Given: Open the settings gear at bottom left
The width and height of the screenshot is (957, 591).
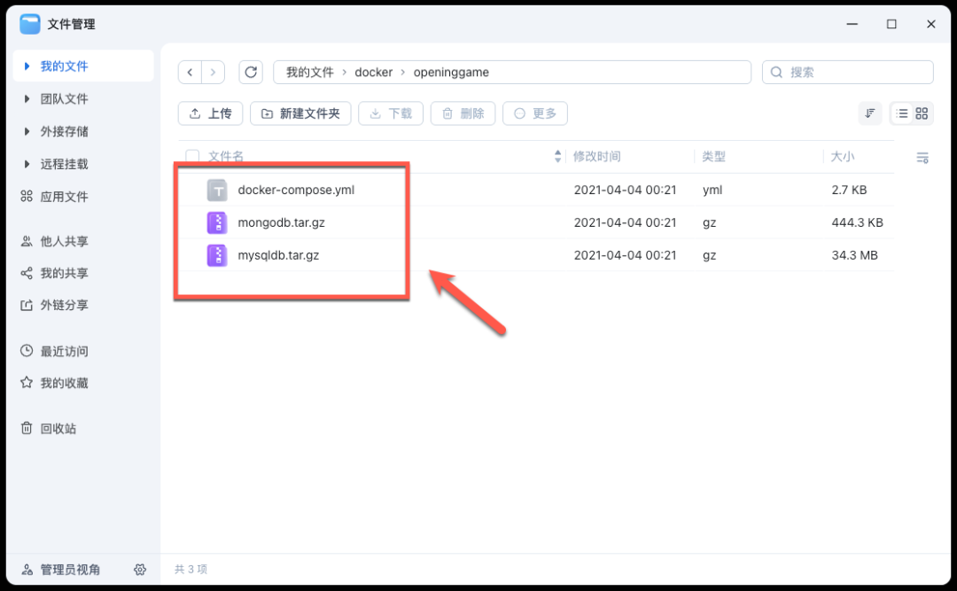Looking at the screenshot, I should click(x=140, y=570).
